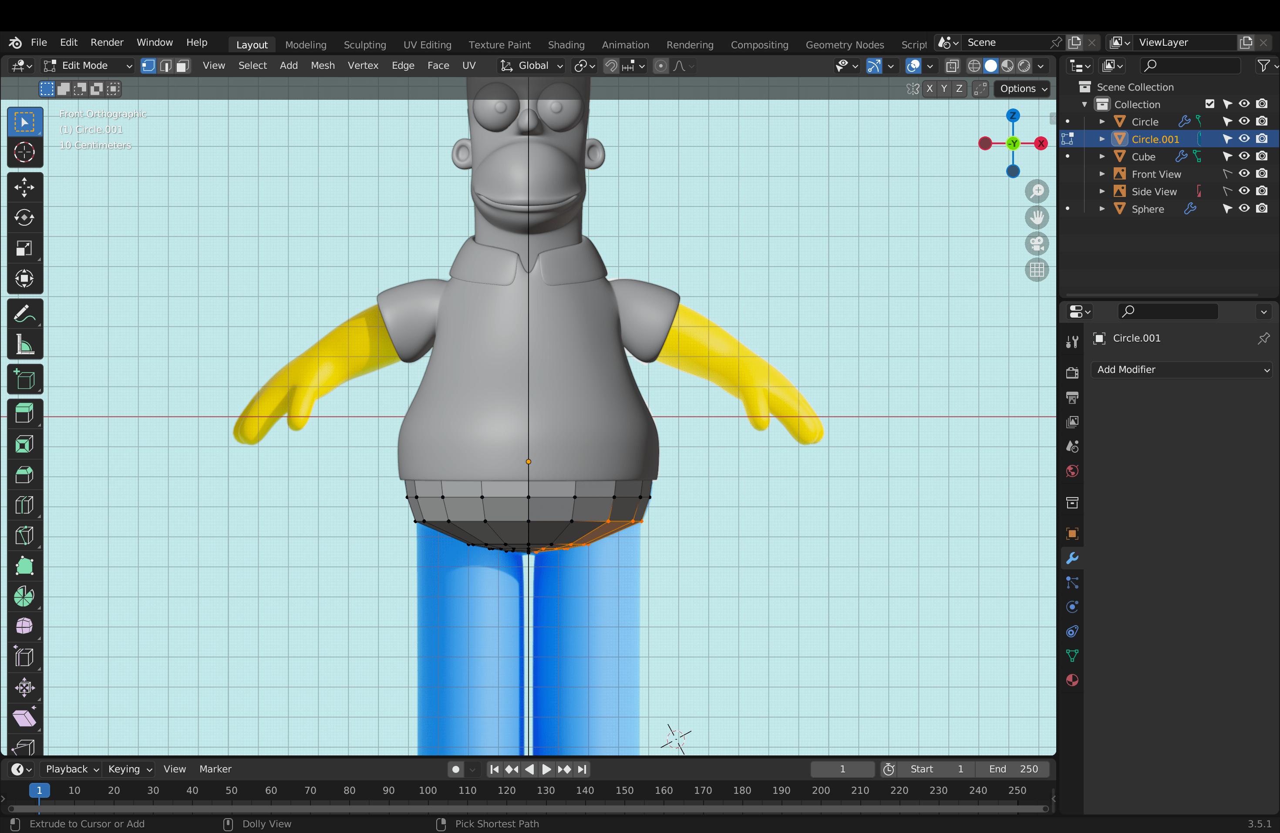The height and width of the screenshot is (833, 1280).
Task: Select the Annotate tool
Action: 25,314
